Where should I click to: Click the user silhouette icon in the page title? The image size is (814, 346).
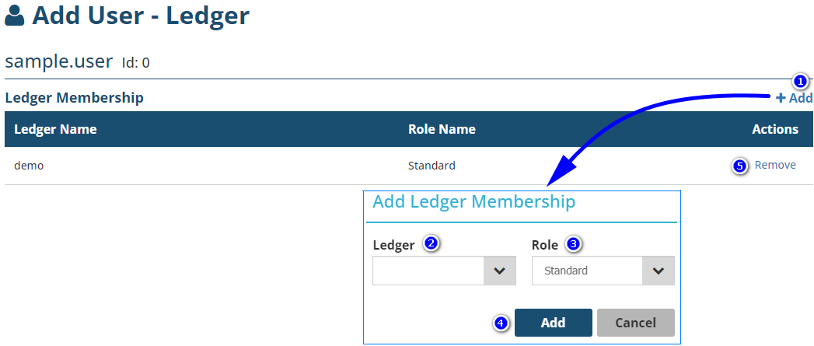pos(15,16)
